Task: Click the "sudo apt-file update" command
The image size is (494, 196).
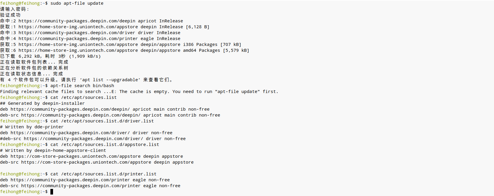Action: 77,3
